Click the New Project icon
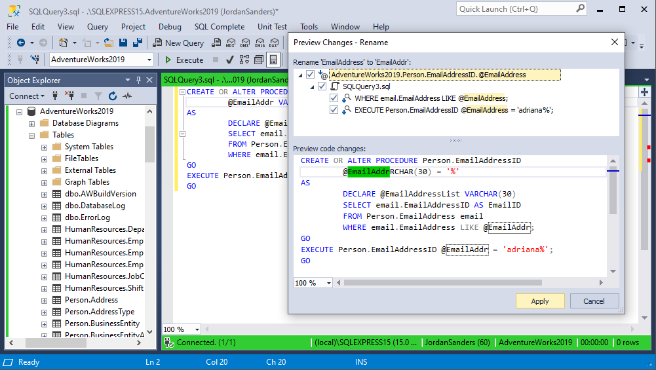 [63, 43]
